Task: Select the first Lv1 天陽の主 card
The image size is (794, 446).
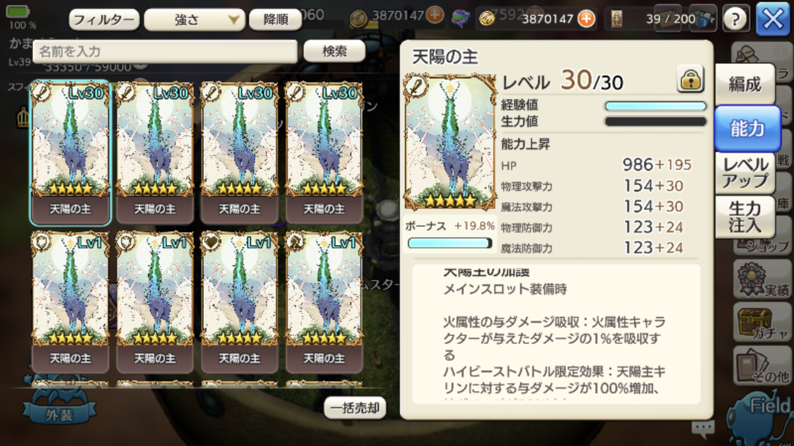Action: coord(70,302)
